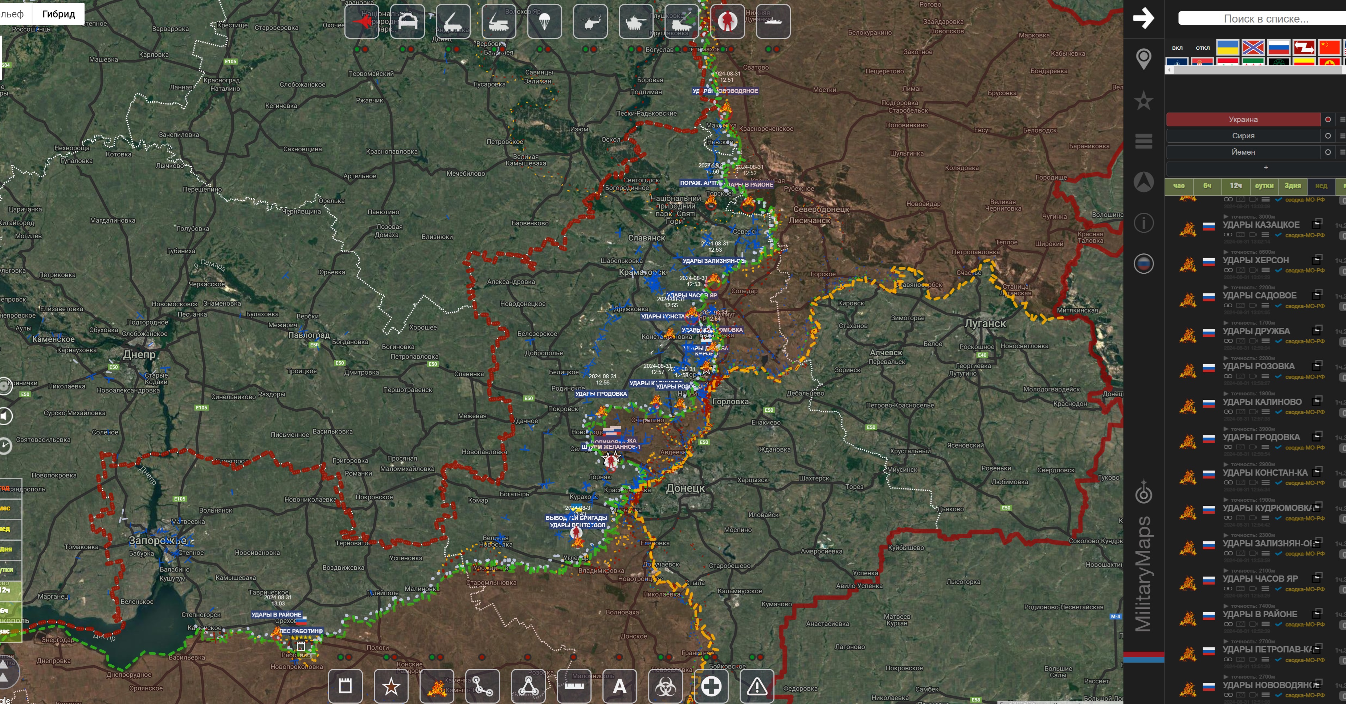1346x704 pixels.
Task: Click the ruler measurement tool icon
Action: 574,686
